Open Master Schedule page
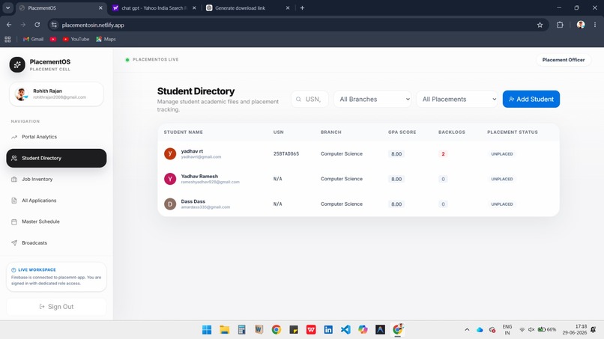 pos(56,222)
